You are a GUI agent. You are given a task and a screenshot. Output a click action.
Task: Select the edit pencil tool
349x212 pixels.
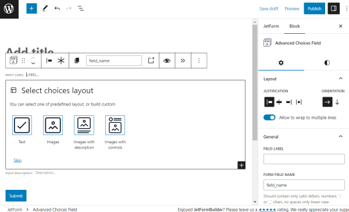tap(45, 9)
